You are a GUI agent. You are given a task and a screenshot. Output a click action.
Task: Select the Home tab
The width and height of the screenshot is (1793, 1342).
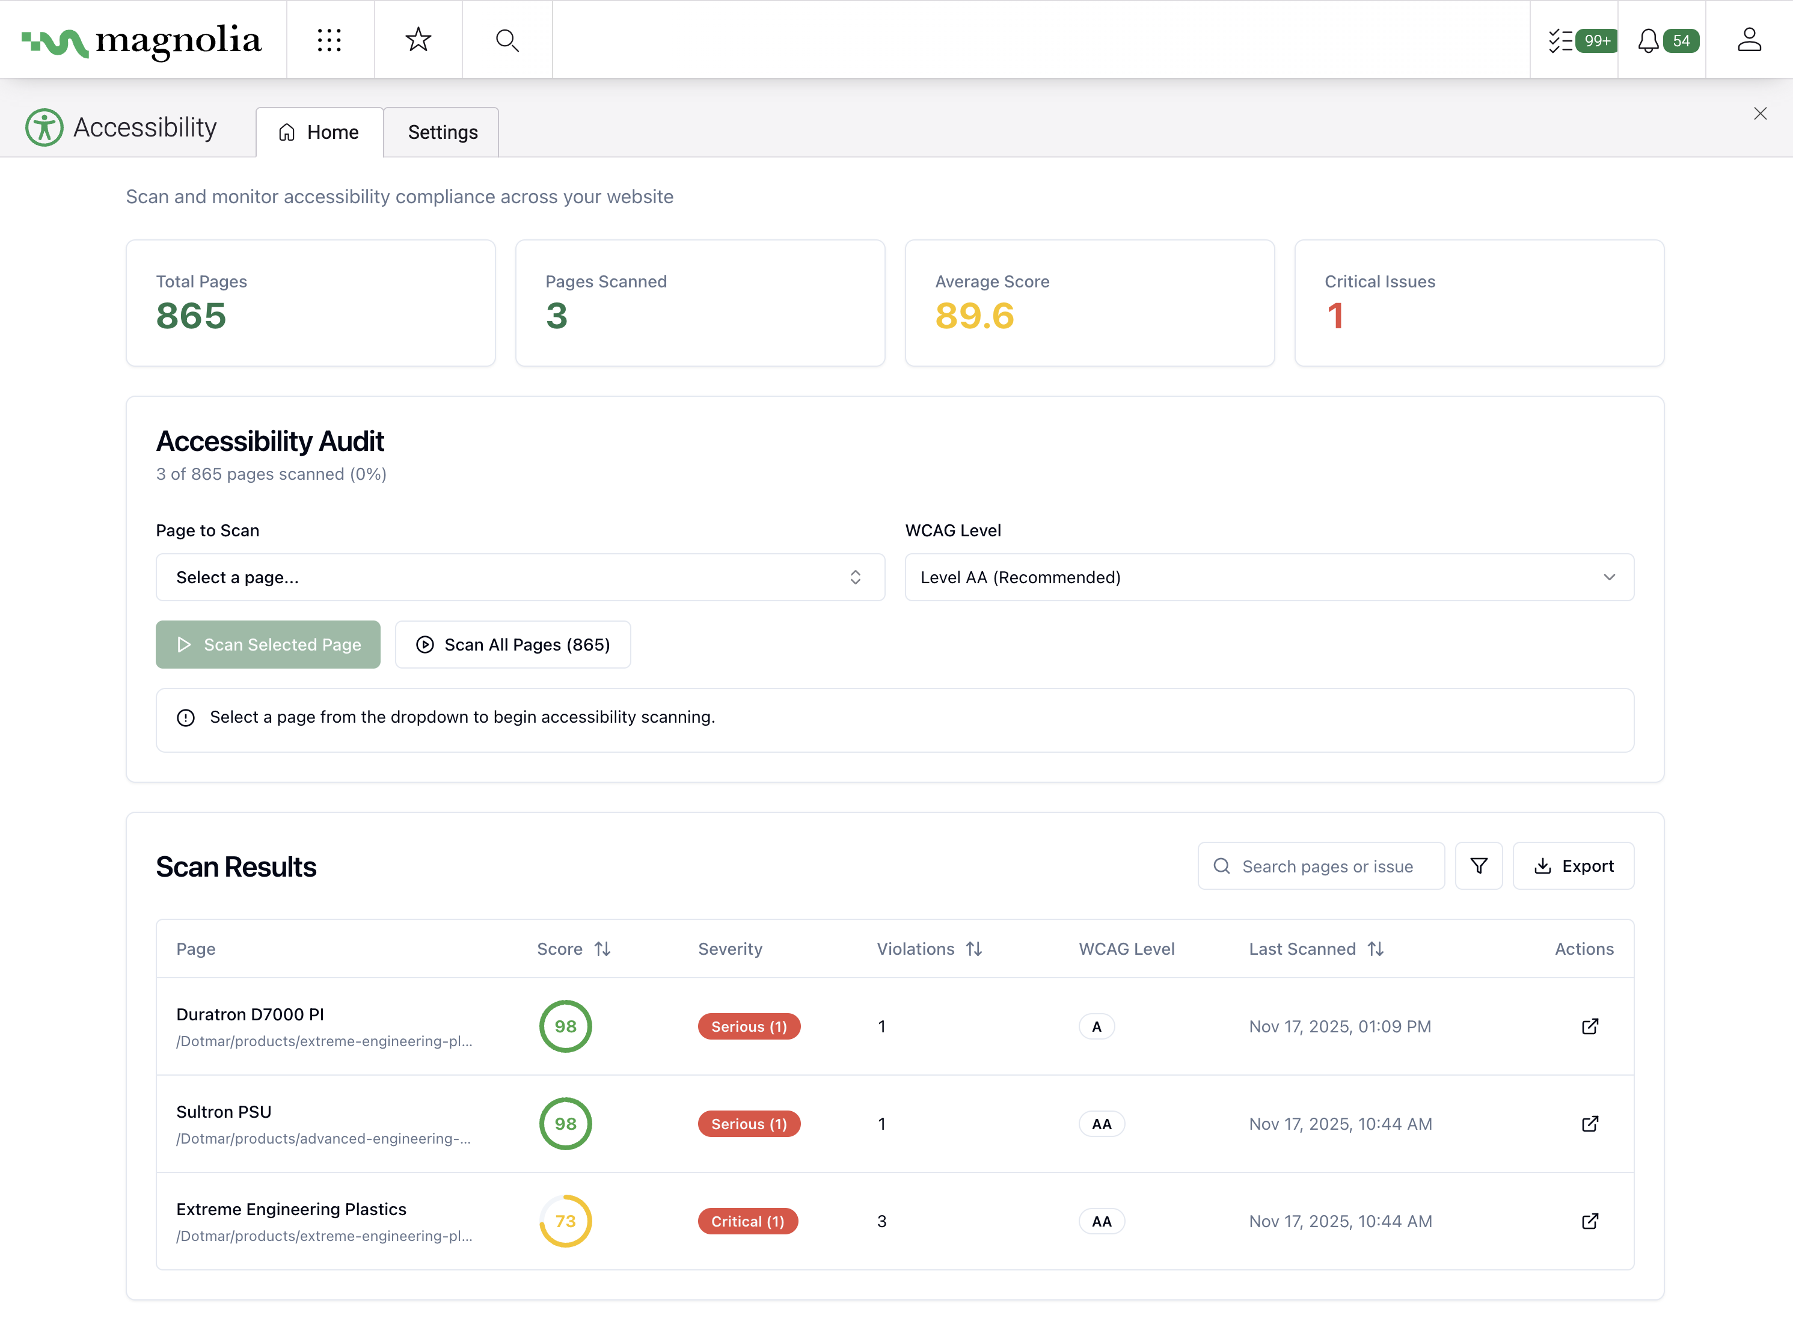pyautogui.click(x=319, y=132)
